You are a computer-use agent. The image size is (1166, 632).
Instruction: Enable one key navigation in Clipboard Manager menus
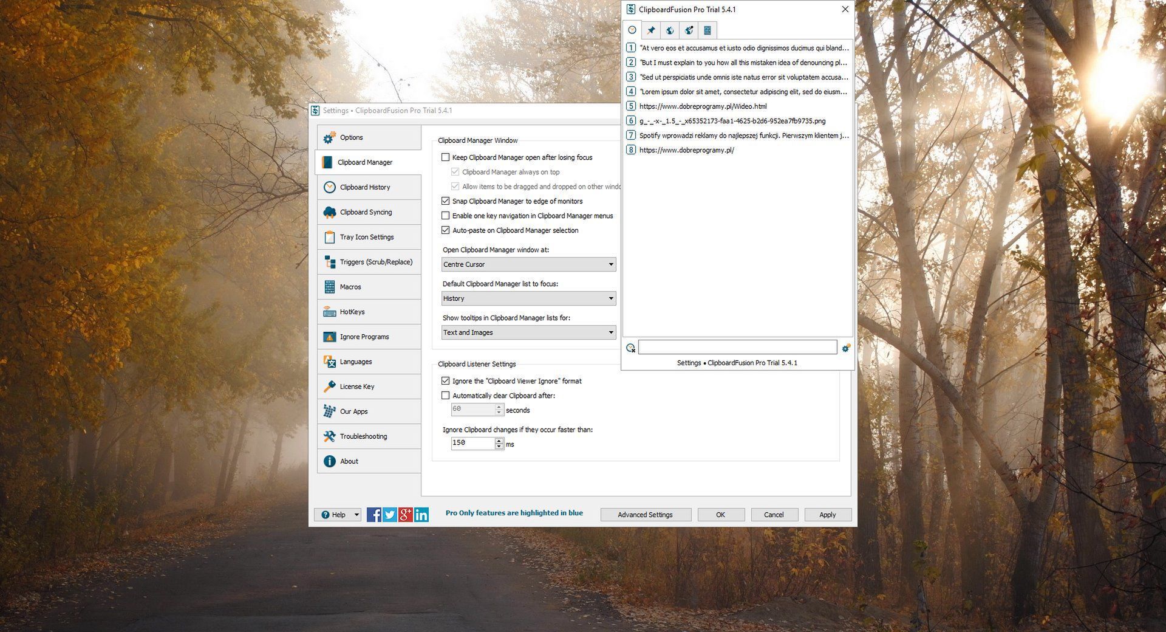[x=445, y=215]
